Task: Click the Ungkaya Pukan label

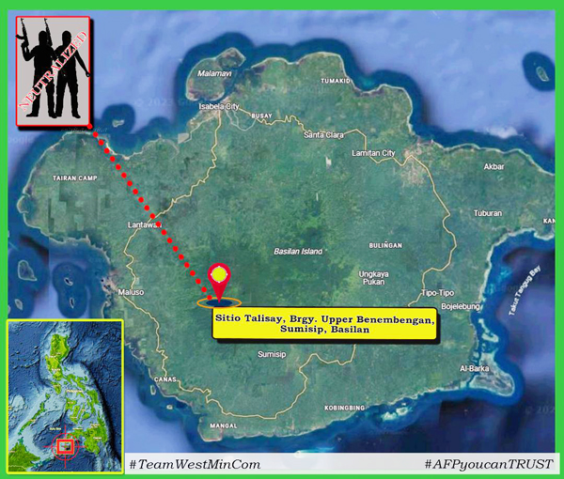Action: [x=347, y=279]
